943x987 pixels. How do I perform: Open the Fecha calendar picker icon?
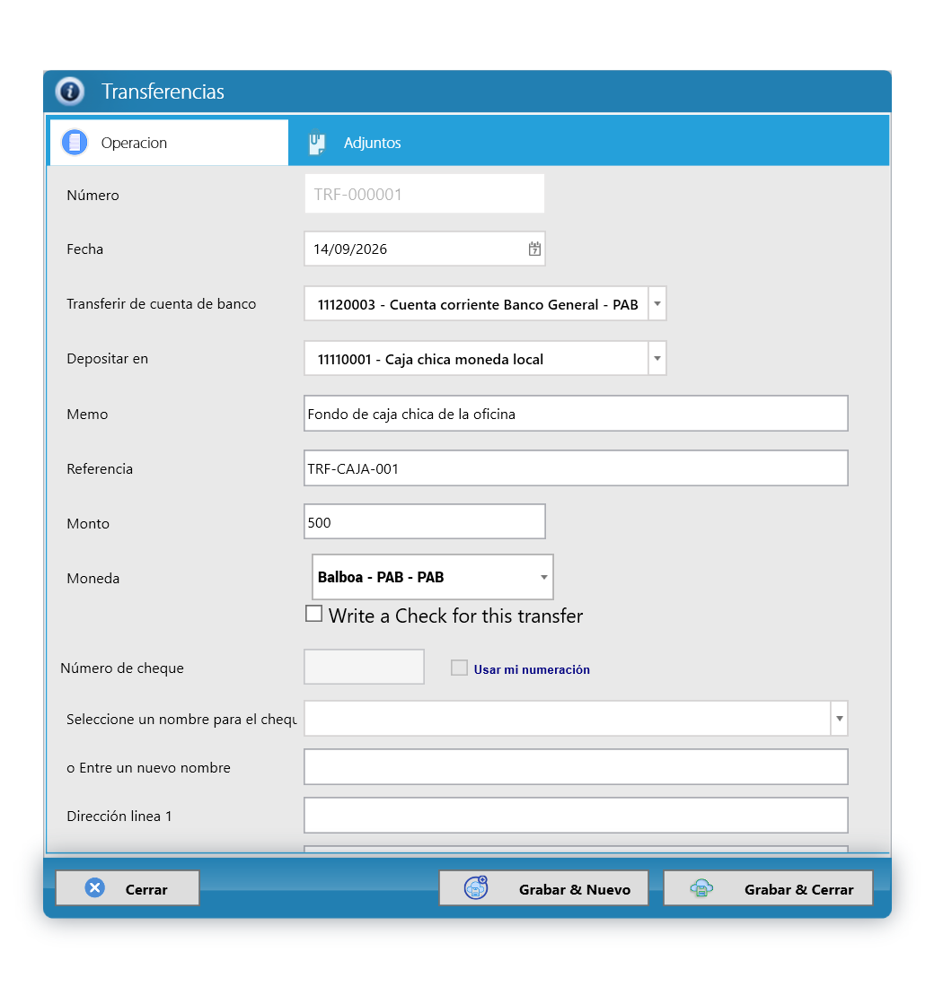[x=534, y=249]
